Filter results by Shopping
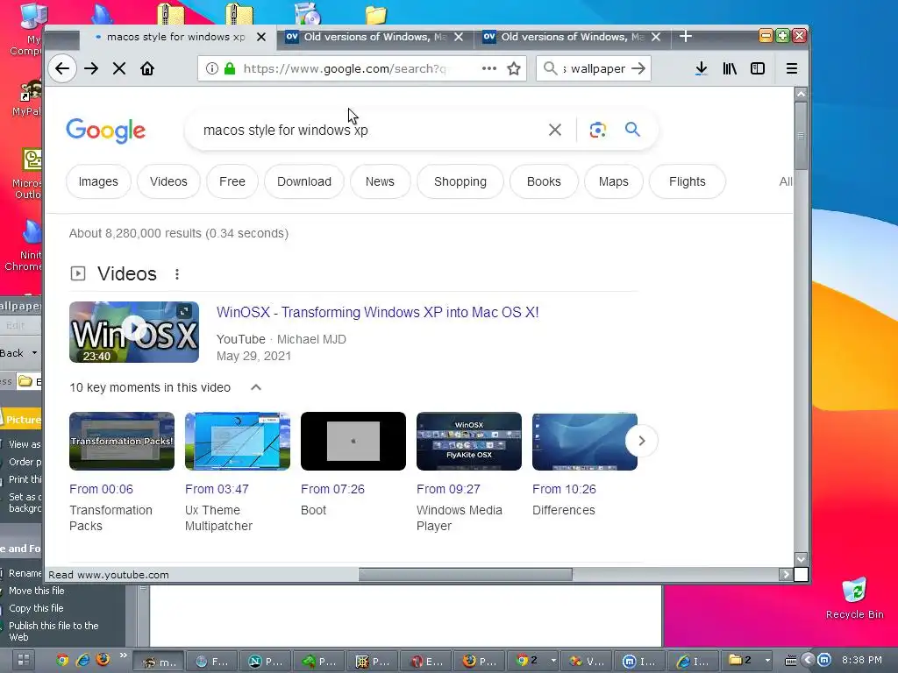The image size is (898, 673). click(x=460, y=181)
